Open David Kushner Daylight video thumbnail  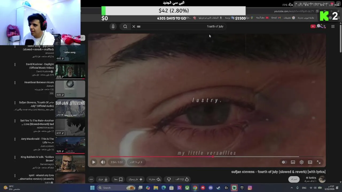[70, 71]
